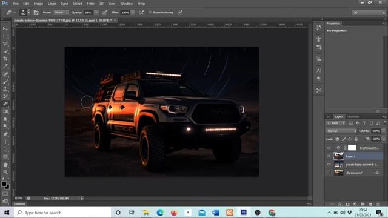The image size is (388, 218).
Task: Open the eraser Mode dropdown
Action: pyautogui.click(x=61, y=12)
